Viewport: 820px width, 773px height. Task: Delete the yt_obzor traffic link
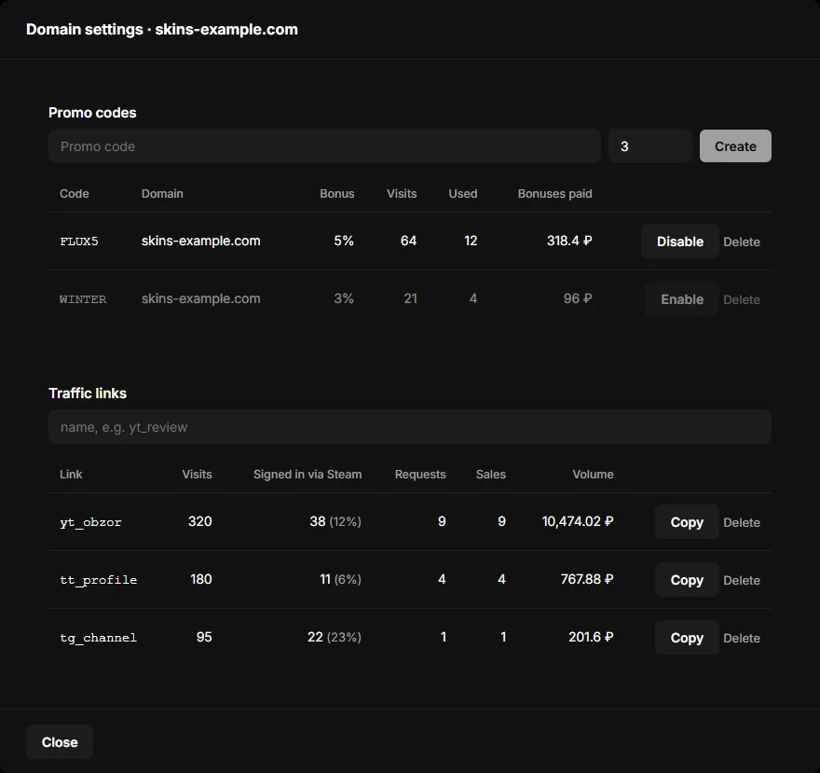[x=742, y=522]
